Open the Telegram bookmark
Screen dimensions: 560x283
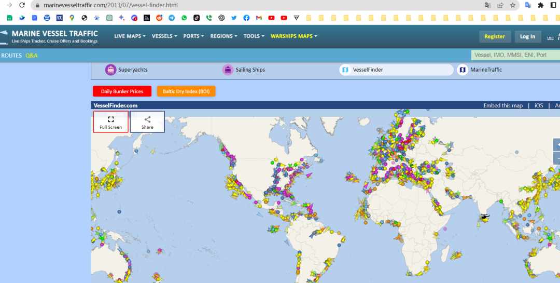[x=172, y=18]
